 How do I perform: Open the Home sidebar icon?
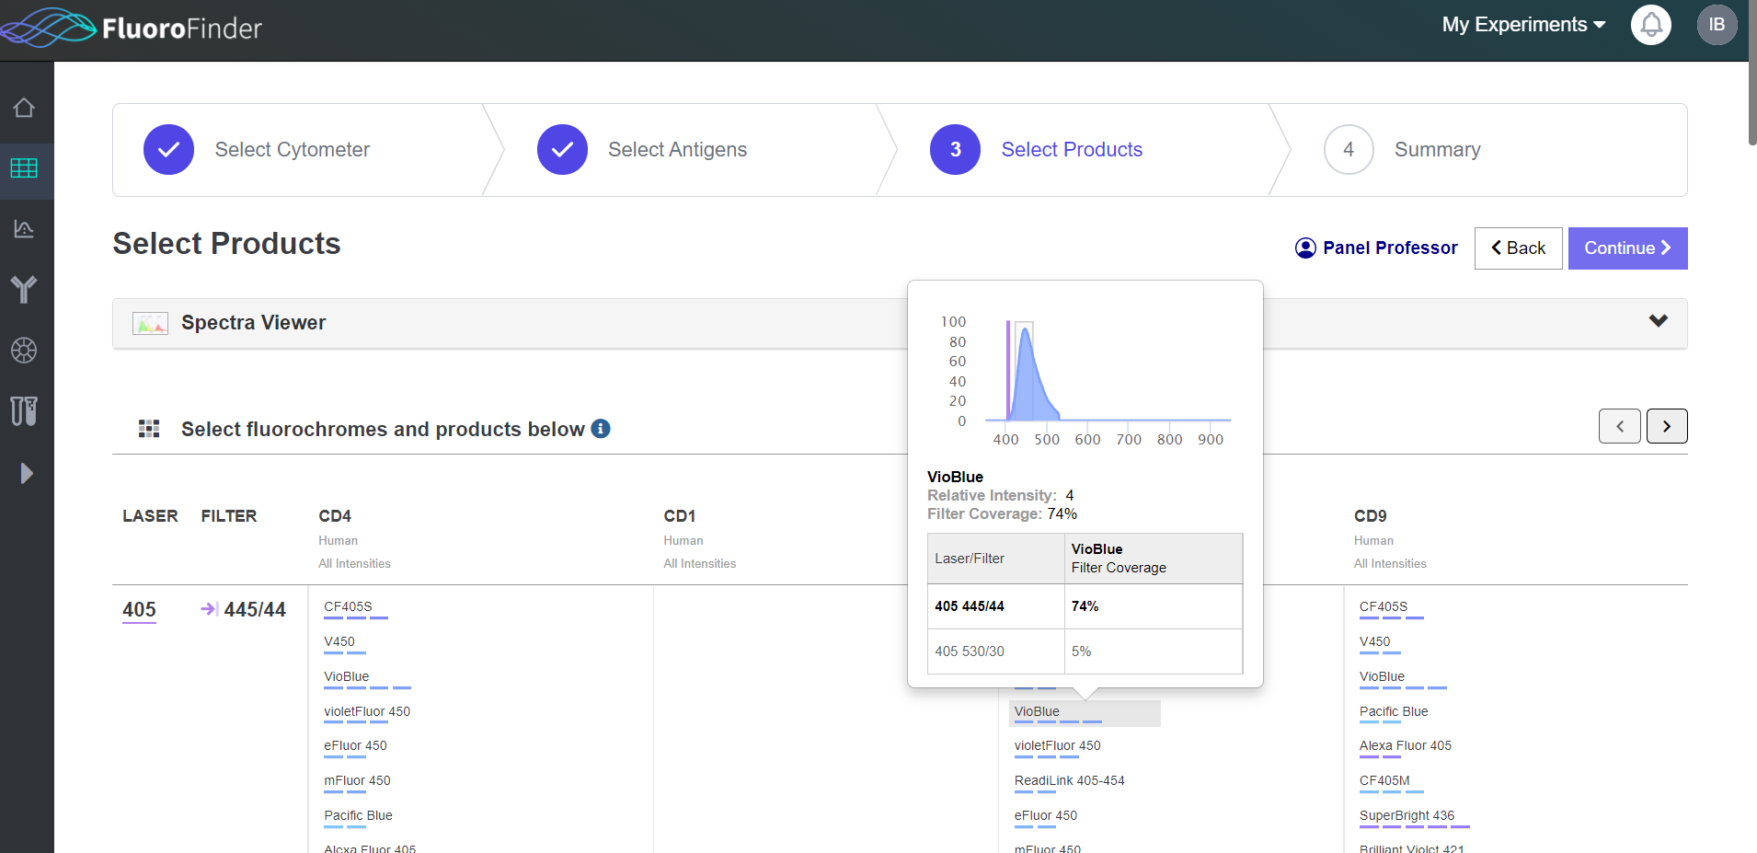(26, 107)
